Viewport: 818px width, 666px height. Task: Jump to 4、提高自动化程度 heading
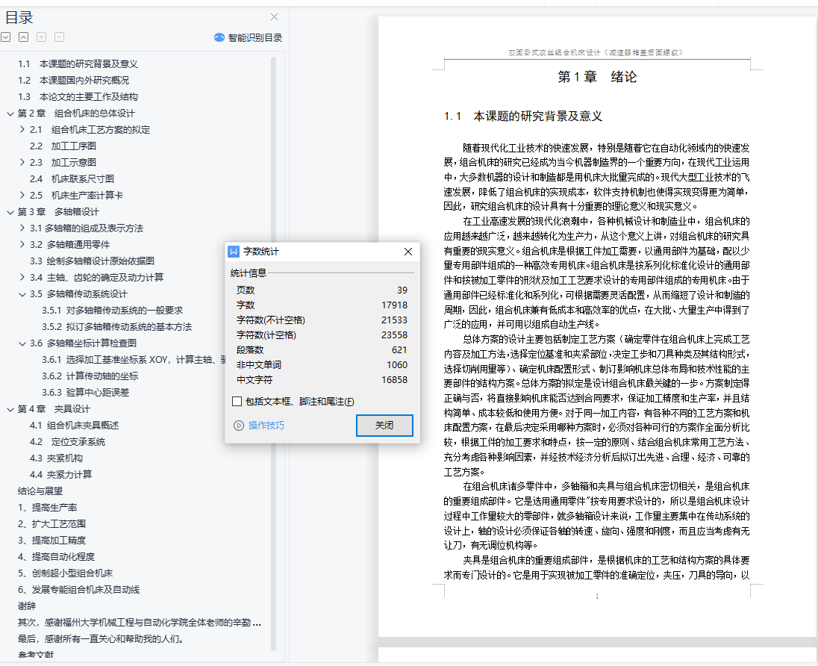[56, 557]
